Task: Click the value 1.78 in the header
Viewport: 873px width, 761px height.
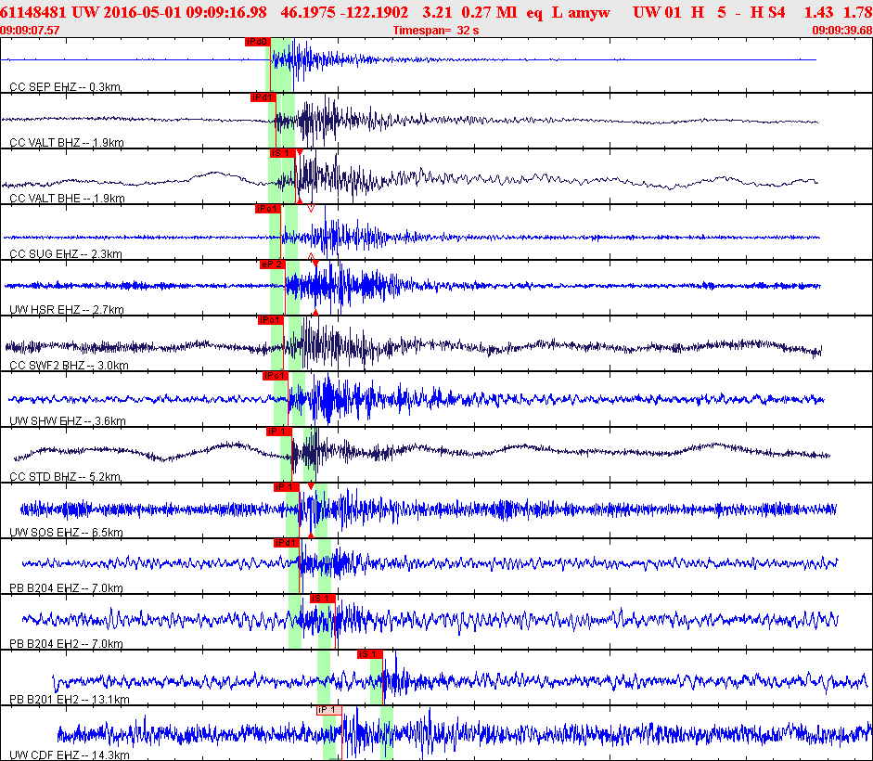Action: pyautogui.click(x=857, y=12)
